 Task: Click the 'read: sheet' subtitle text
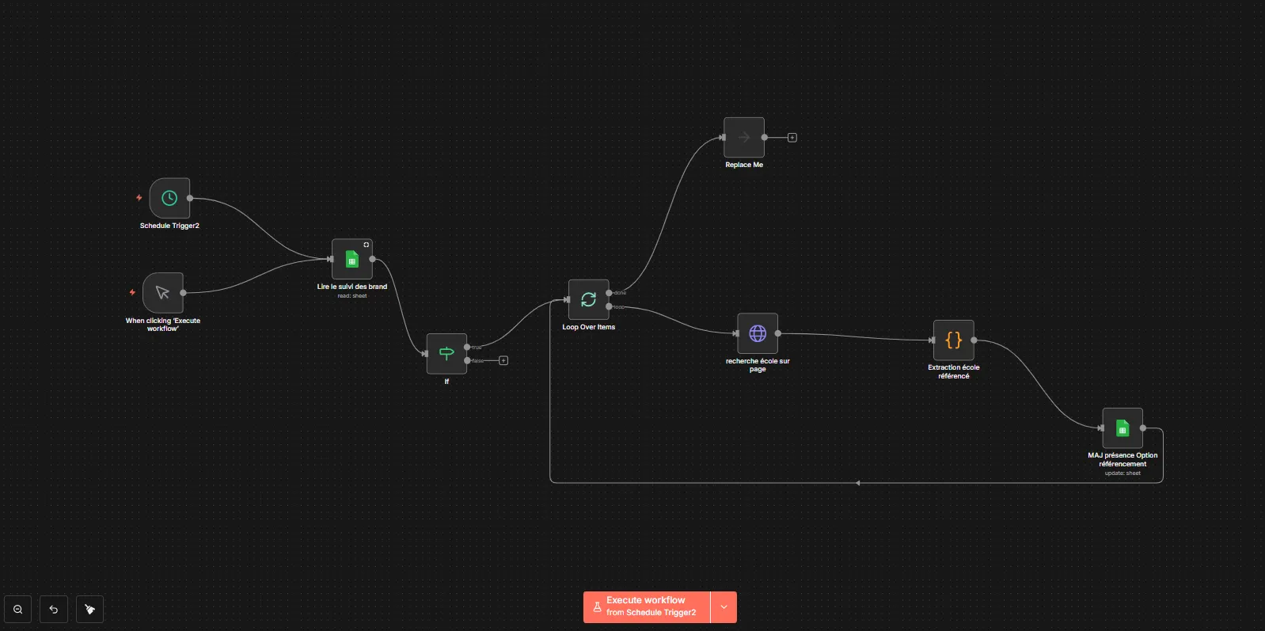[352, 296]
